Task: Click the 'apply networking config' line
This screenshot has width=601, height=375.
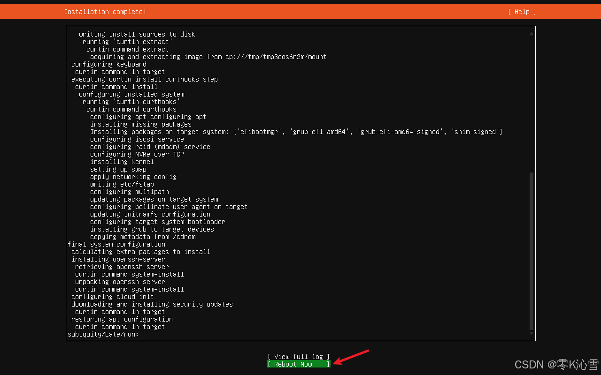Action: tap(133, 177)
